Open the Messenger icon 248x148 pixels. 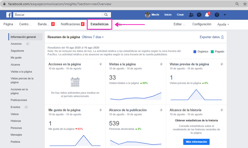pyautogui.click(x=199, y=15)
